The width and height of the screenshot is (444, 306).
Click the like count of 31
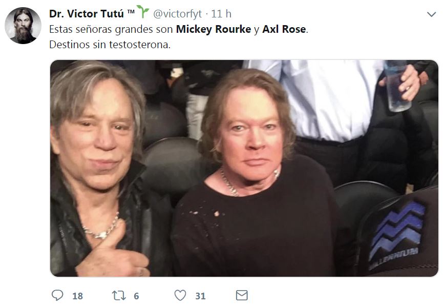pyautogui.click(x=200, y=296)
